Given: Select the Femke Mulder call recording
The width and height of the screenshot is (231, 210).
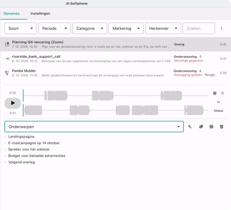Looking at the screenshot, I should point(115,73).
